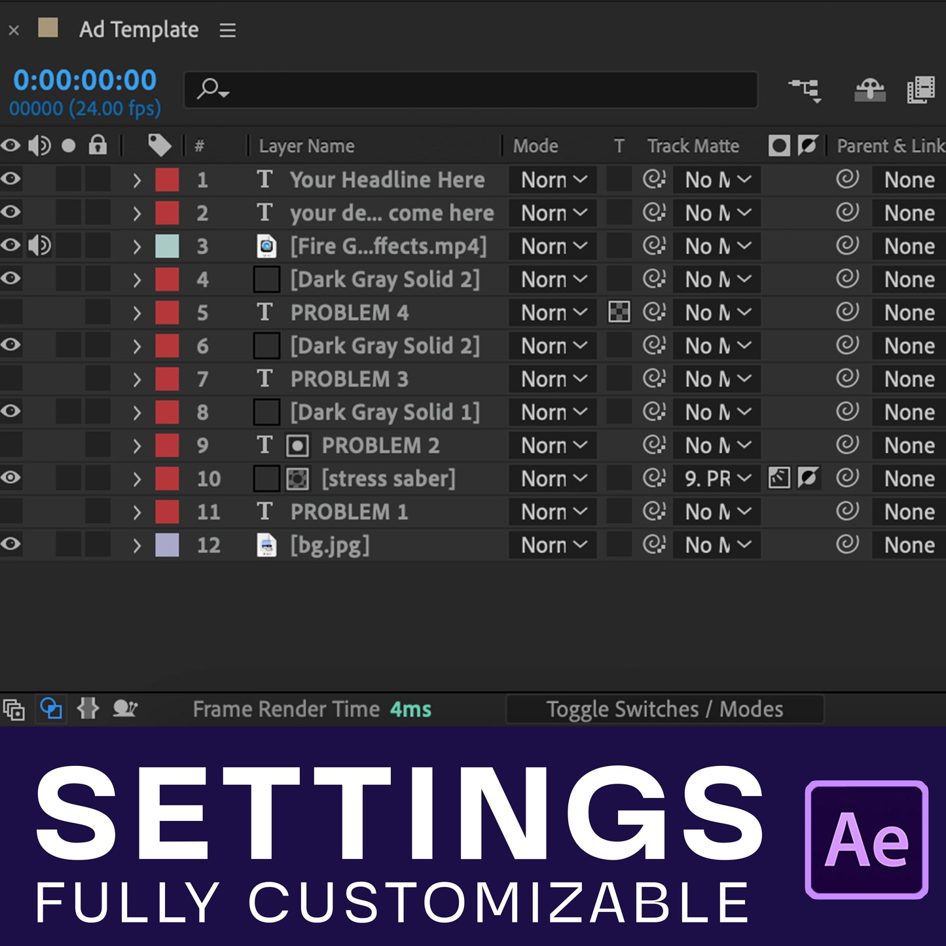
Task: Expand the stress saber layer properties
Action: [x=136, y=479]
